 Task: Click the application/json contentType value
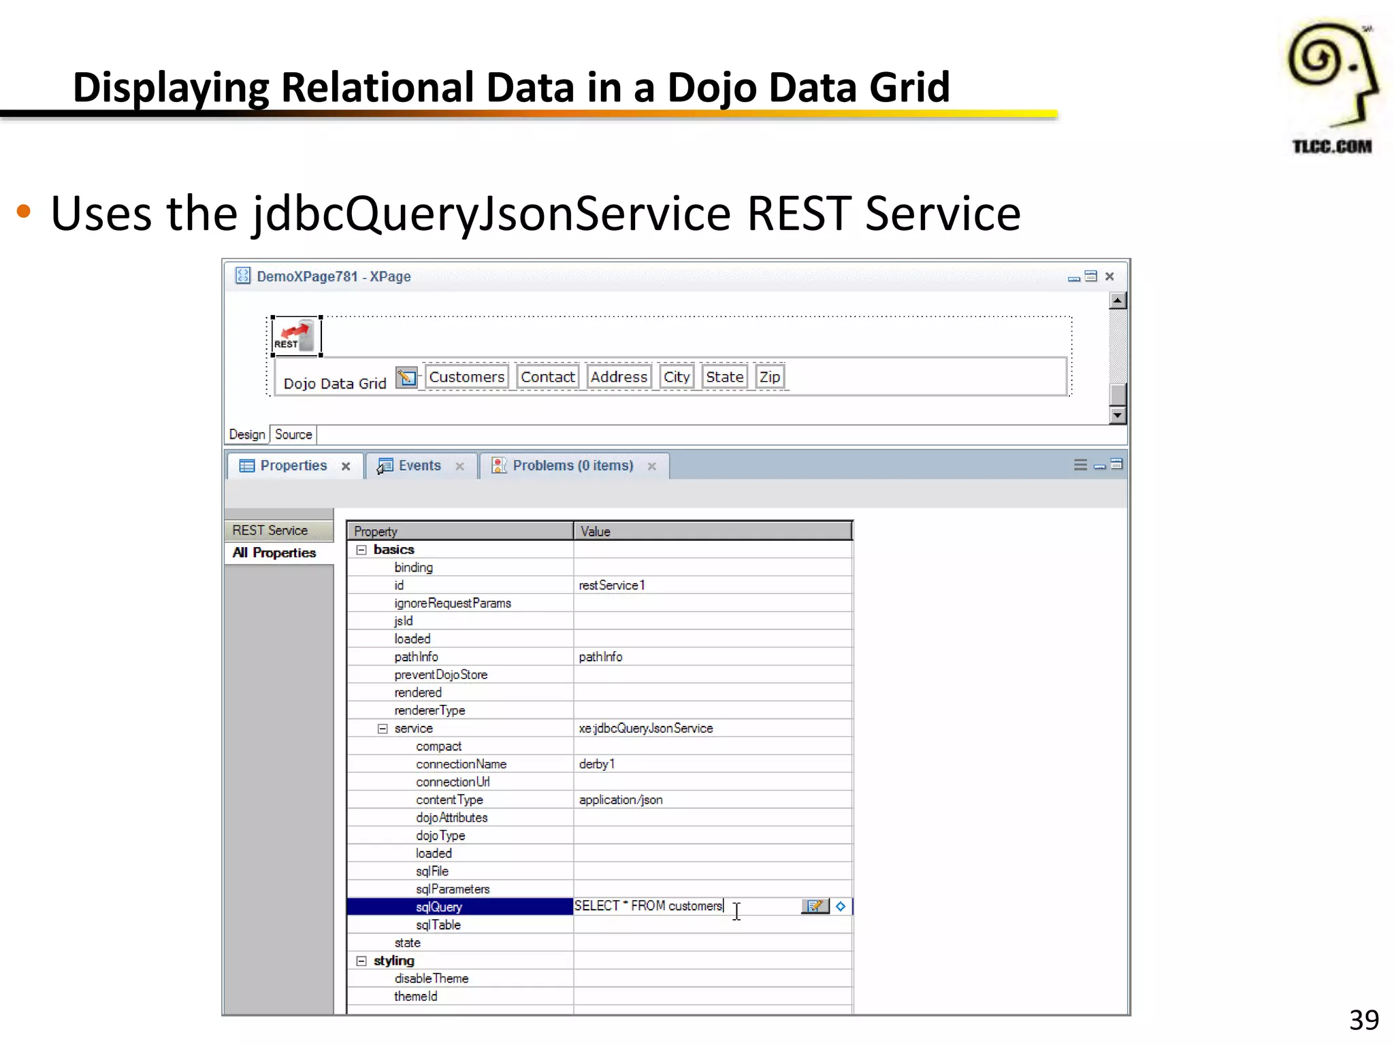(621, 800)
